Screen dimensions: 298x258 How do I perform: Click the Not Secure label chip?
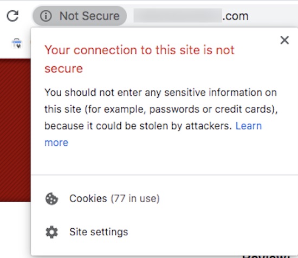coord(80,16)
